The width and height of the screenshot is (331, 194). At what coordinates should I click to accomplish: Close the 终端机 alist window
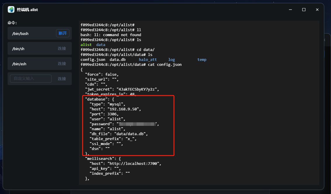click(x=317, y=10)
